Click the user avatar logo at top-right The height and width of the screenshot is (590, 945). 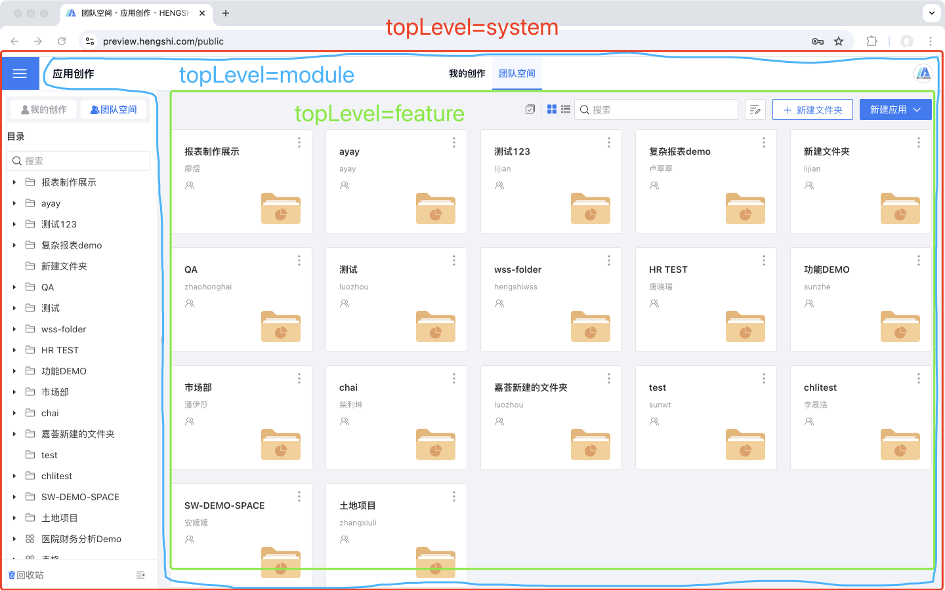pos(923,73)
